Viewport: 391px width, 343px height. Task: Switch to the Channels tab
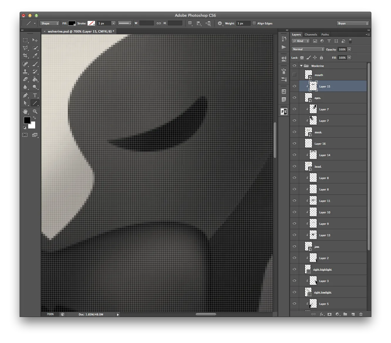pos(311,35)
